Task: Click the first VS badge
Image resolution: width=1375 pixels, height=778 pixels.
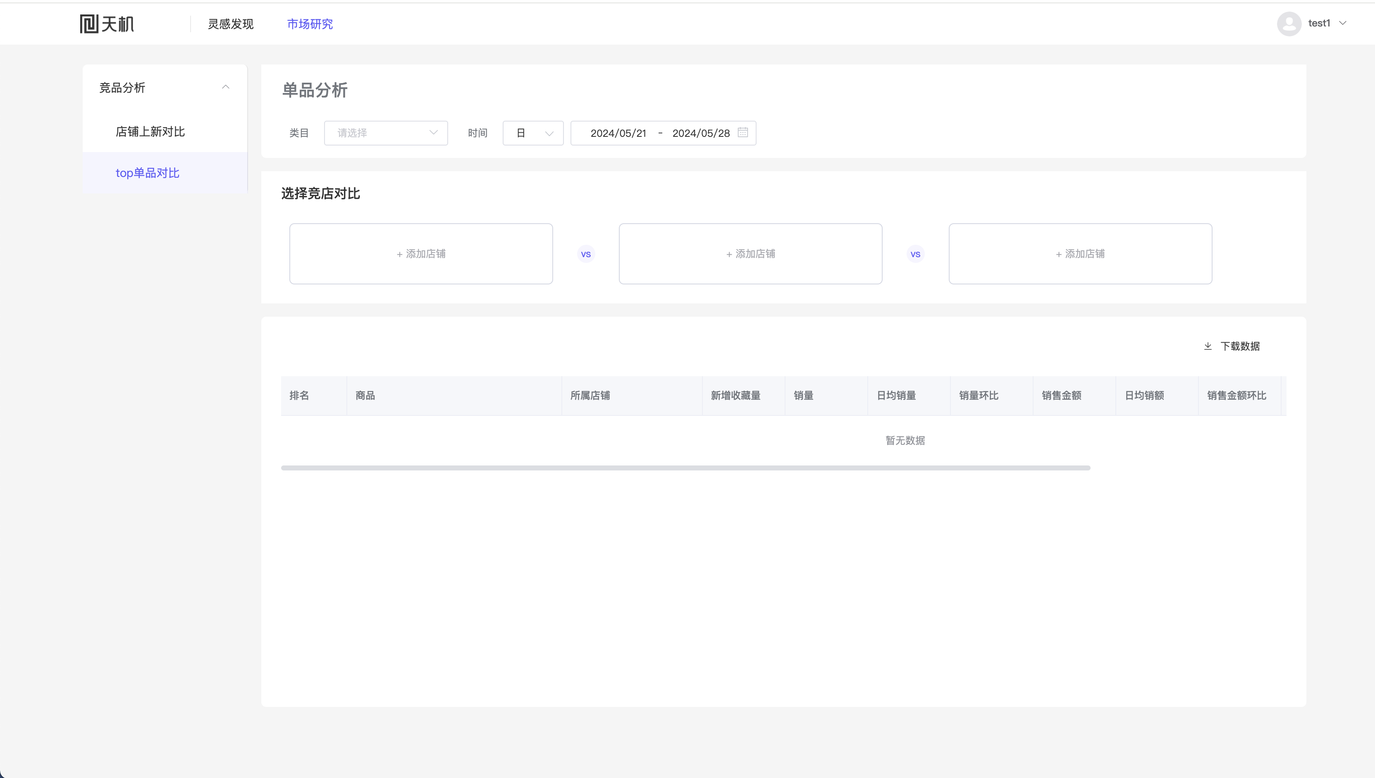Action: click(x=586, y=254)
